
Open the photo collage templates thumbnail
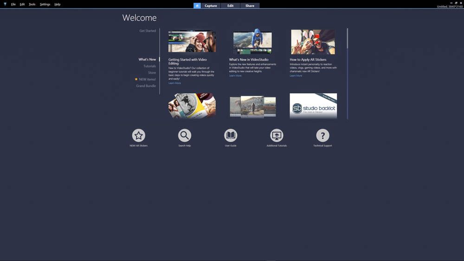click(x=192, y=106)
